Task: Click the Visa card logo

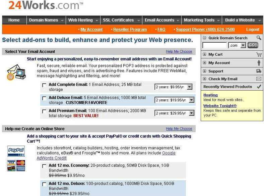Action: pyautogui.click(x=11, y=162)
